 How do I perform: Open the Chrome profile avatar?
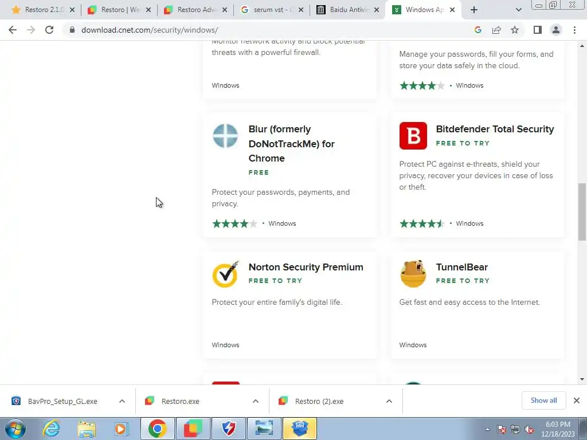point(556,30)
